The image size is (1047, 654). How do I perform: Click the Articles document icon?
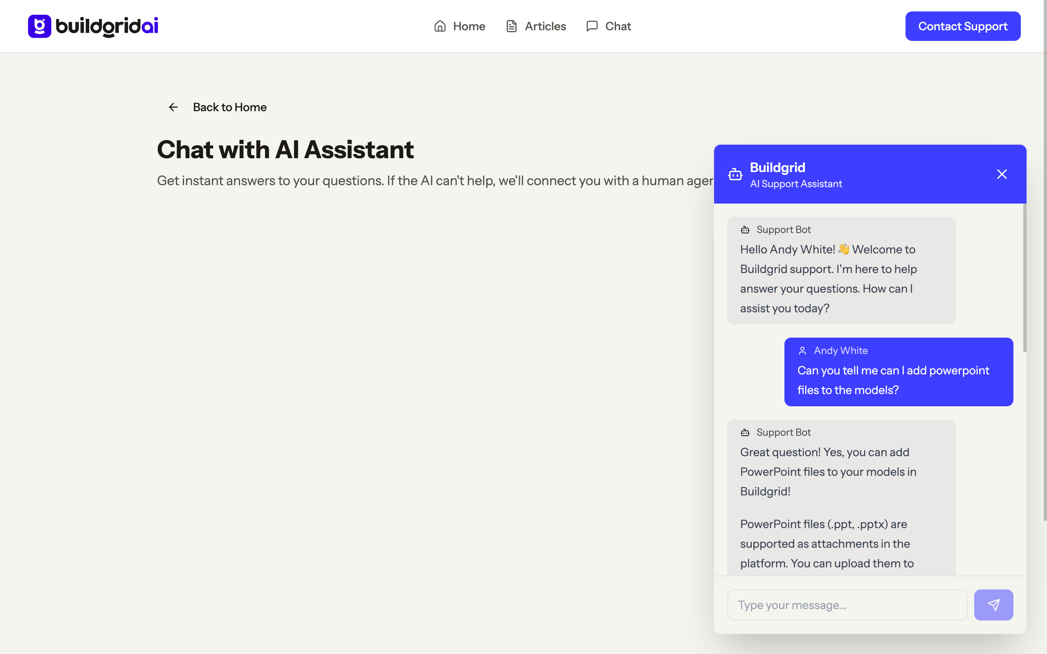[x=511, y=26]
